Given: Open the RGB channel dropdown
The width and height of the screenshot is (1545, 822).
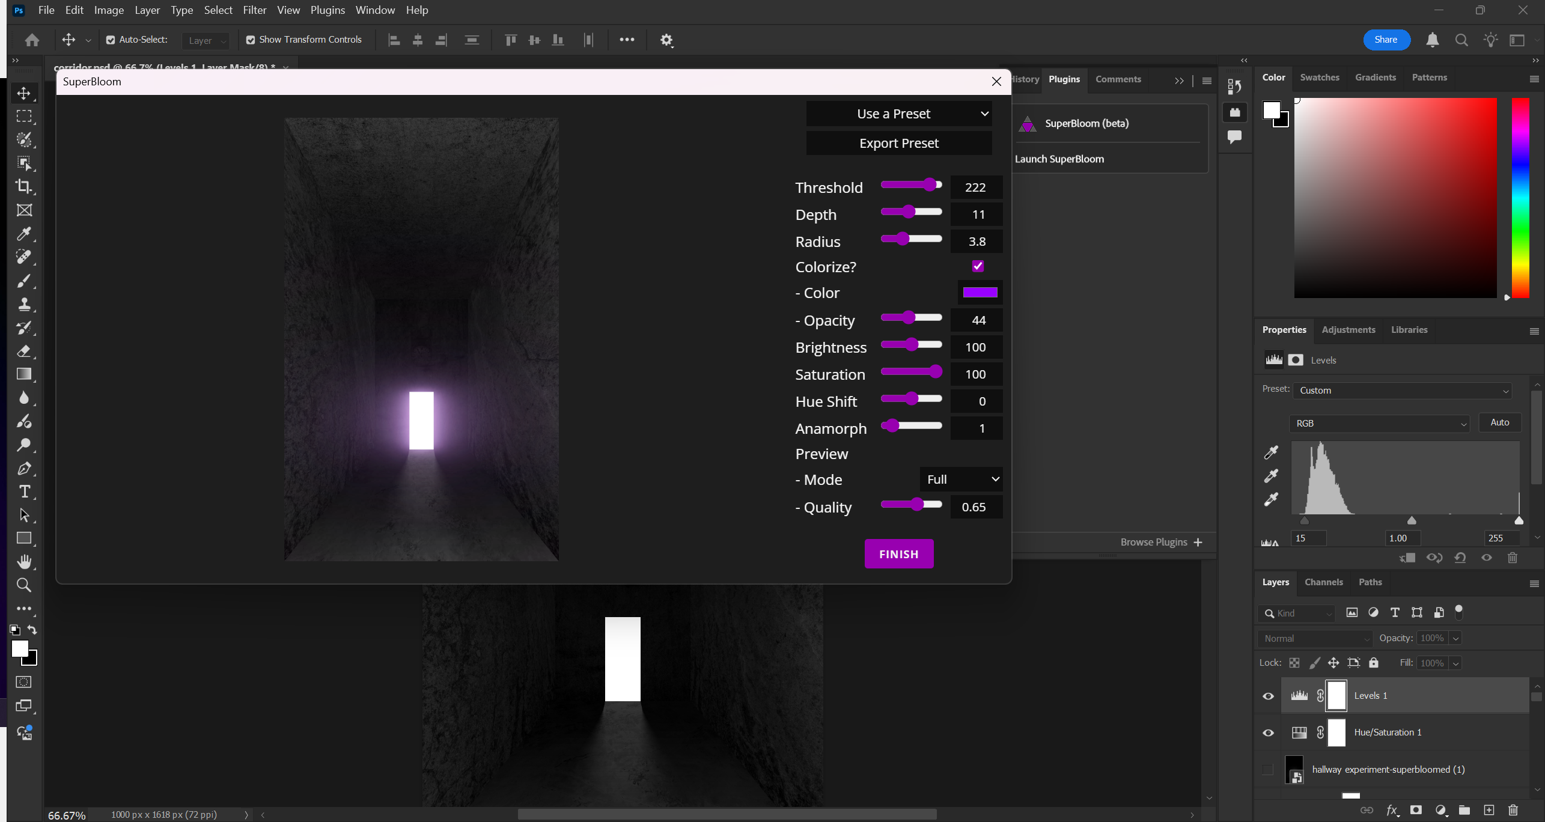Looking at the screenshot, I should (x=1380, y=424).
